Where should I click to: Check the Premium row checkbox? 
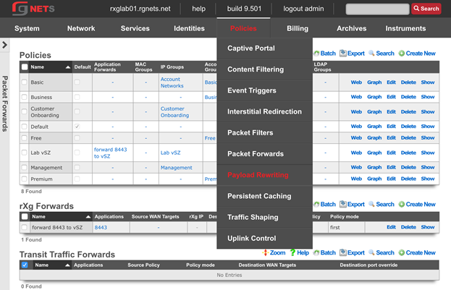pyautogui.click(x=24, y=179)
